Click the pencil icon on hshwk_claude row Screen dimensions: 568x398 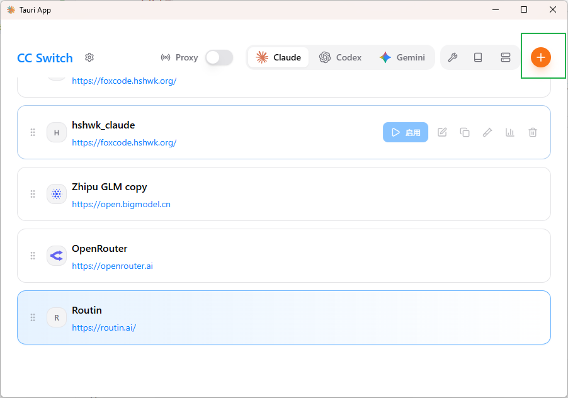tap(487, 132)
